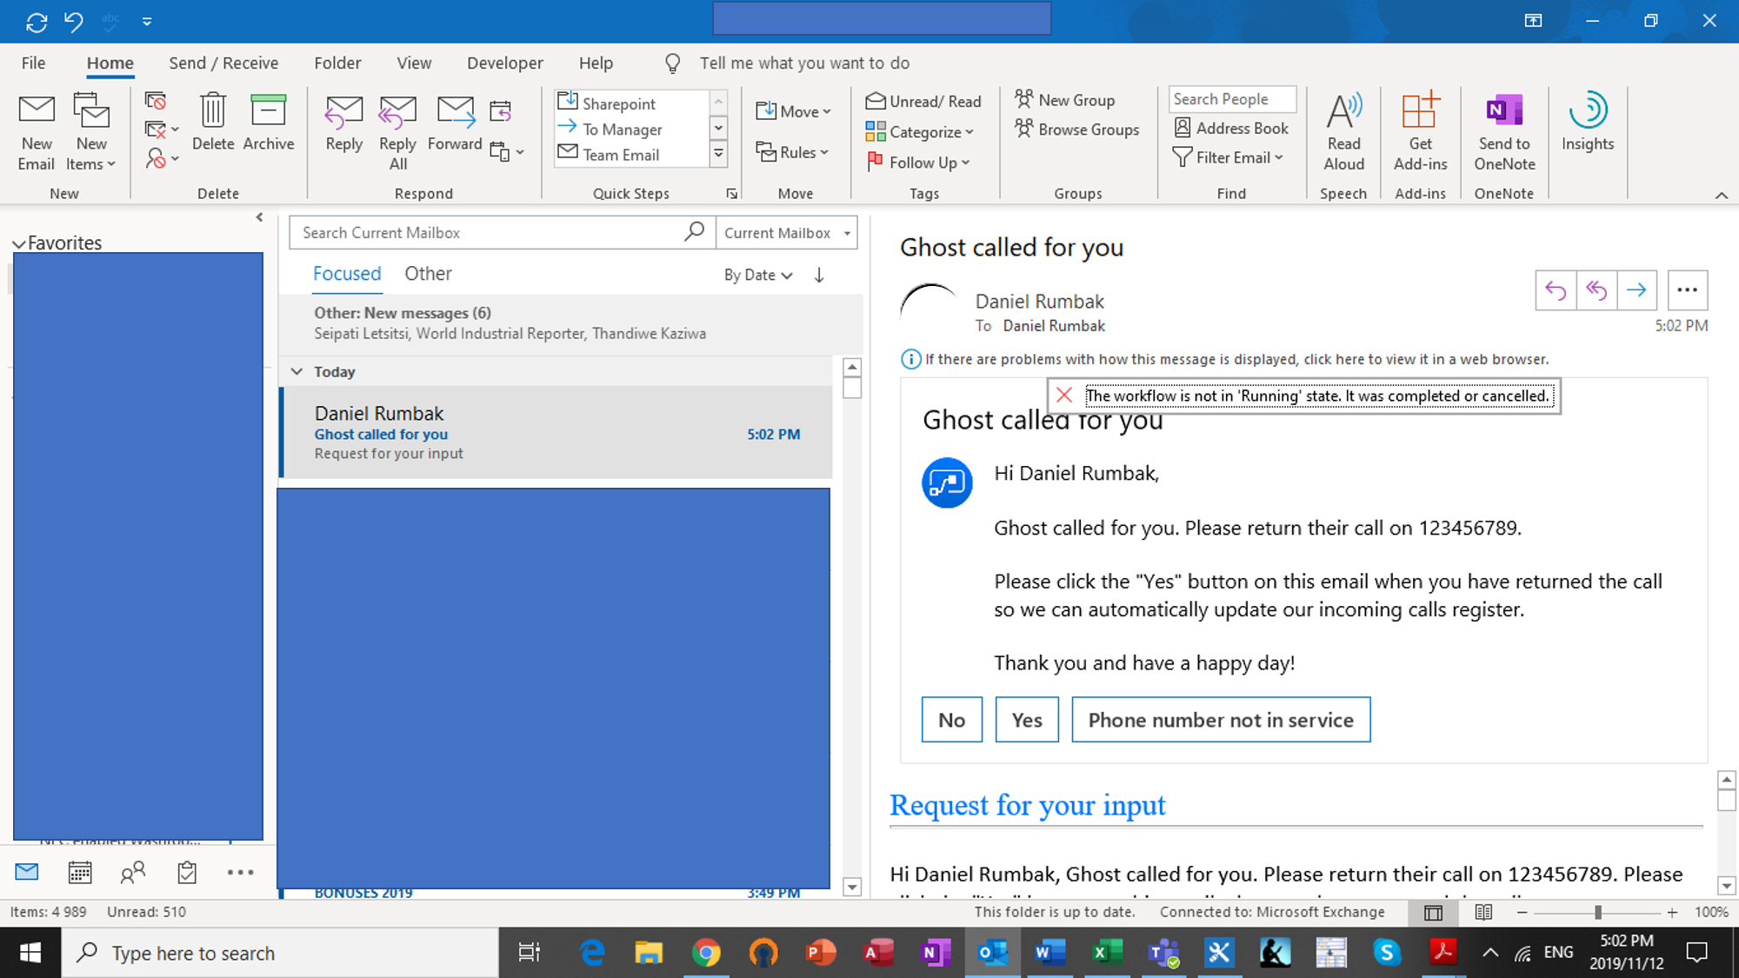The width and height of the screenshot is (1739, 978).
Task: Open Microsoft Teams from the taskbar
Action: point(1163,953)
